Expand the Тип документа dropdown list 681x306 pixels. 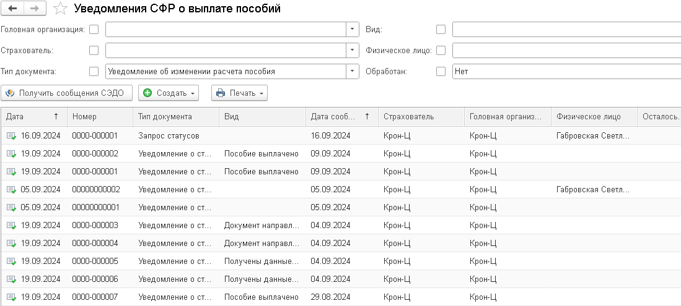click(353, 71)
